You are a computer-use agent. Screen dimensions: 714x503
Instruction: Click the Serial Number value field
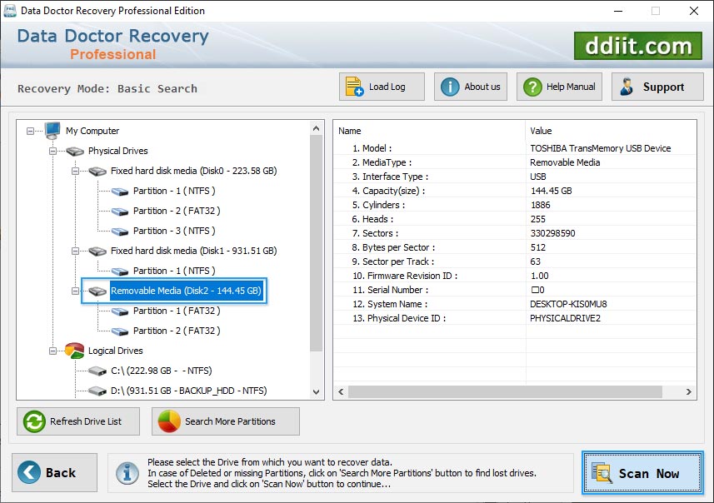click(583, 290)
